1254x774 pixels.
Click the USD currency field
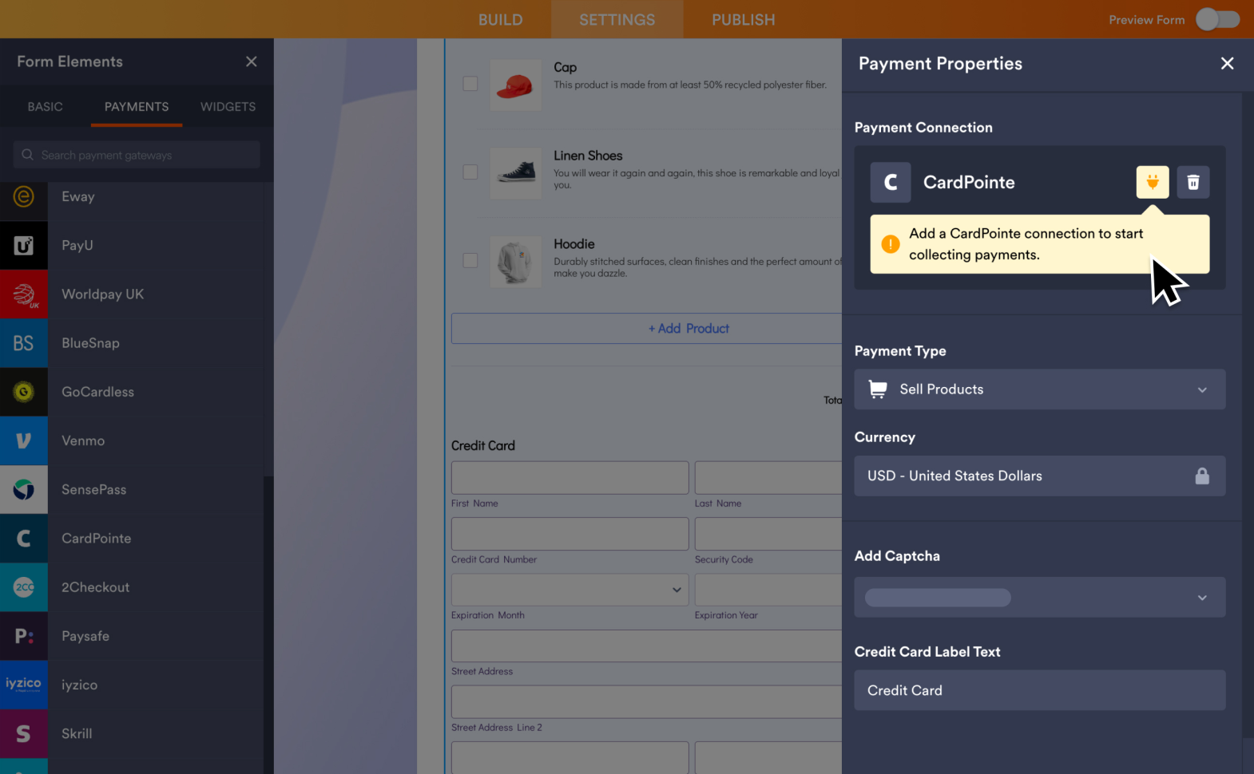1040,476
